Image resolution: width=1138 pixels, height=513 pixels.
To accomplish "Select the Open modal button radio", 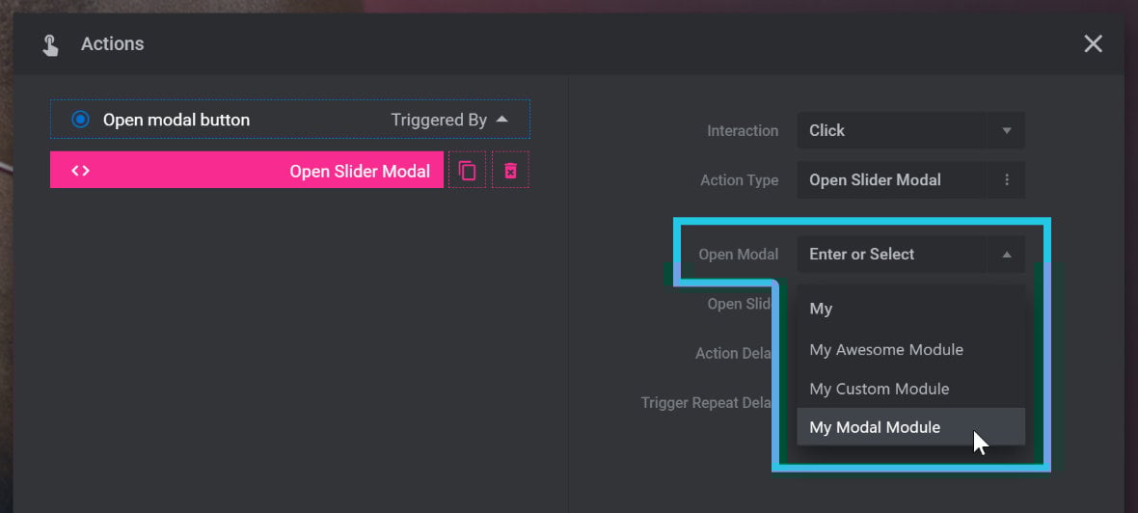I will [x=80, y=119].
